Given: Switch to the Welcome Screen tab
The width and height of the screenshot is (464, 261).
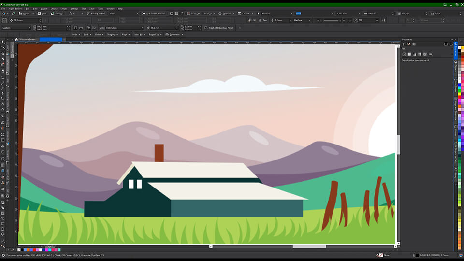Looking at the screenshot, I should [27, 39].
